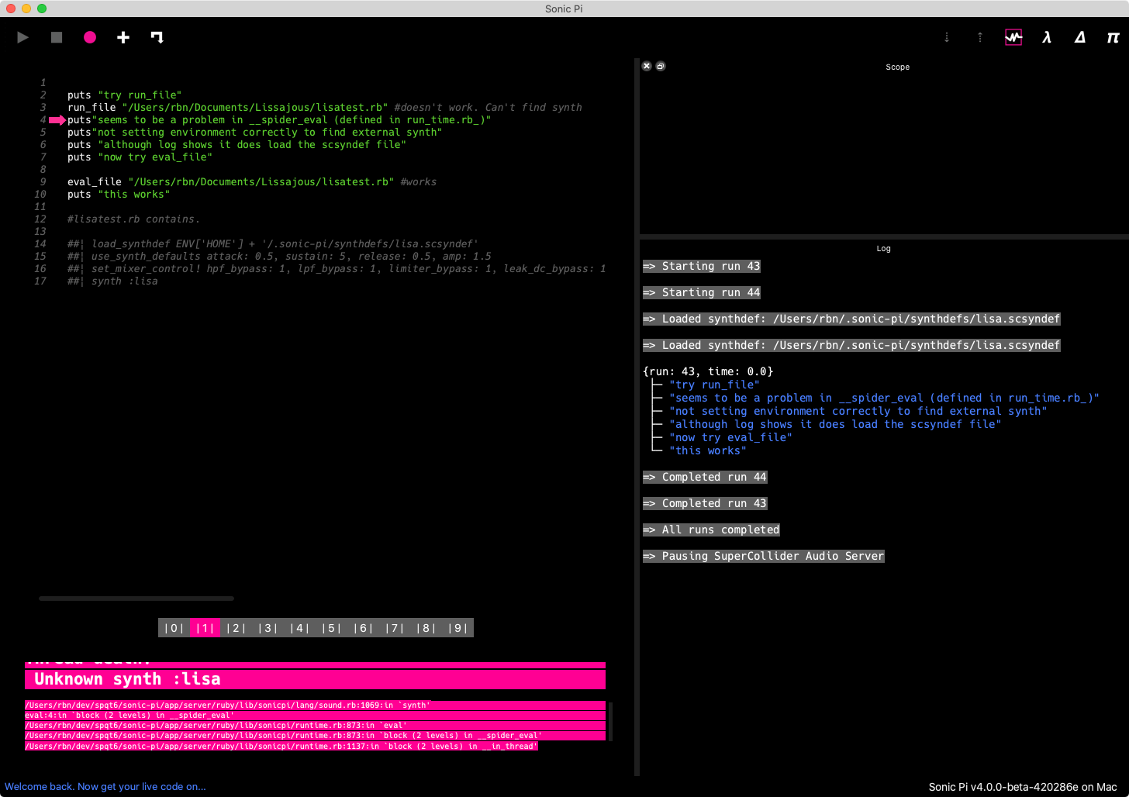Open the Info lambda icon
Screen dimensions: 1129x797
click(1047, 37)
